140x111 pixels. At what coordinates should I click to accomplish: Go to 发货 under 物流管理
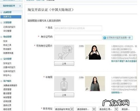pyautogui.click(x=5, y=41)
